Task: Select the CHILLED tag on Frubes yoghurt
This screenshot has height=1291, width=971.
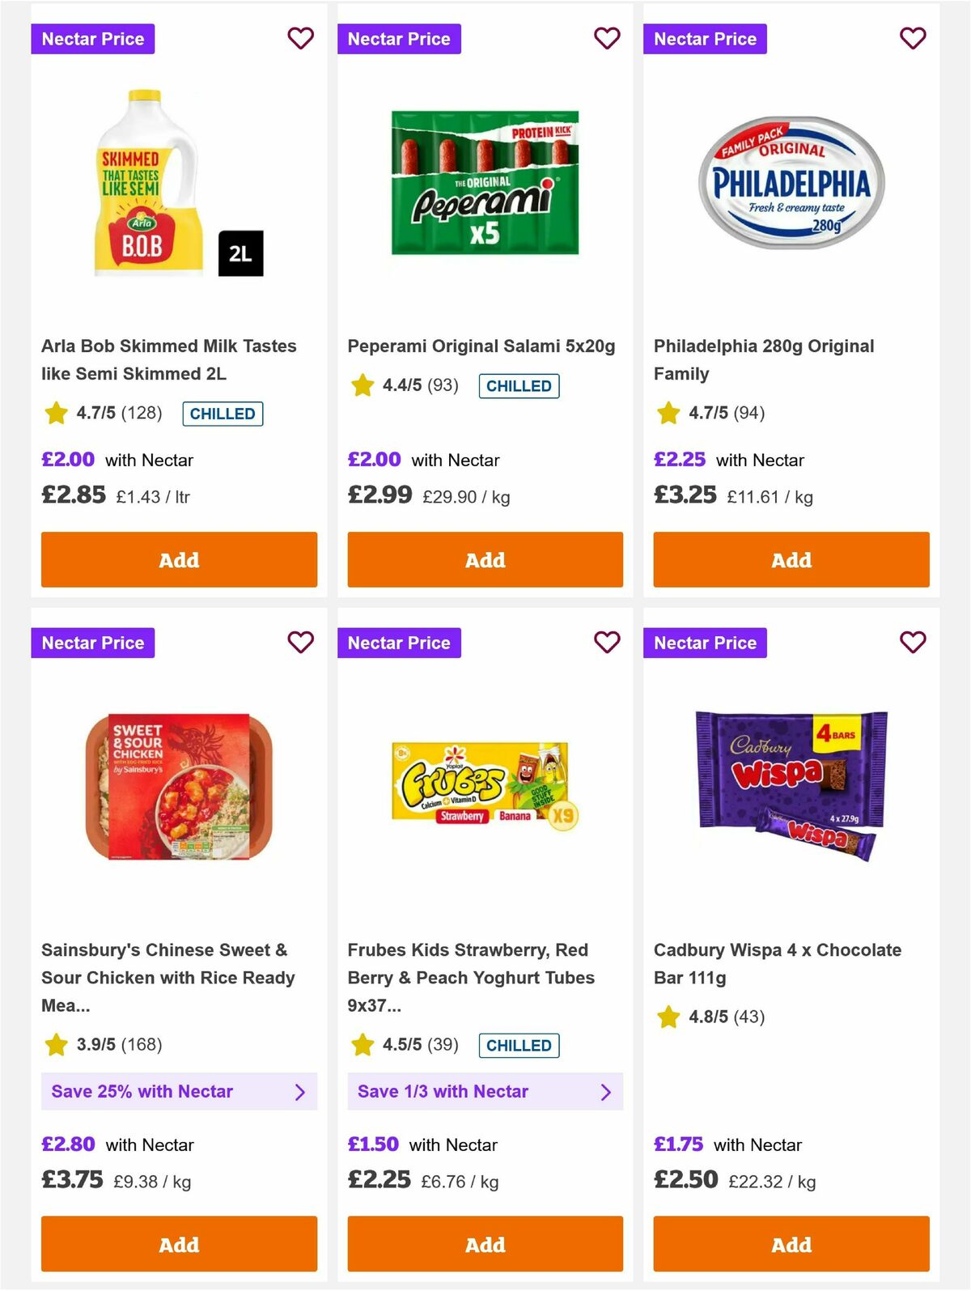Action: (x=519, y=1045)
